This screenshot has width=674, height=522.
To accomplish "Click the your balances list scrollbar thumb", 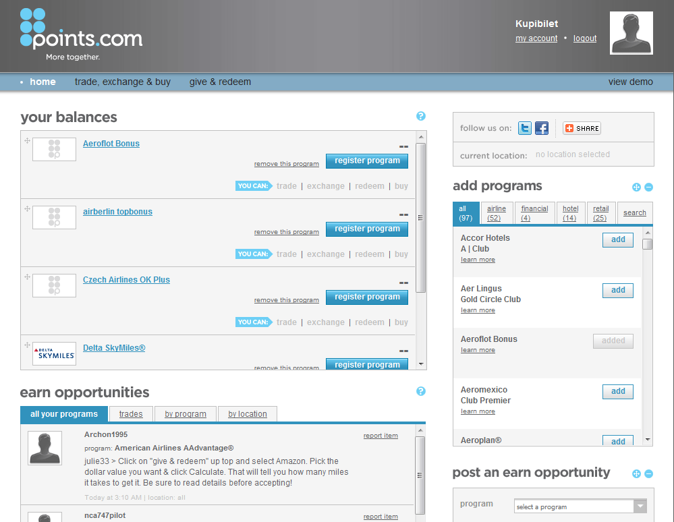I will (x=421, y=216).
